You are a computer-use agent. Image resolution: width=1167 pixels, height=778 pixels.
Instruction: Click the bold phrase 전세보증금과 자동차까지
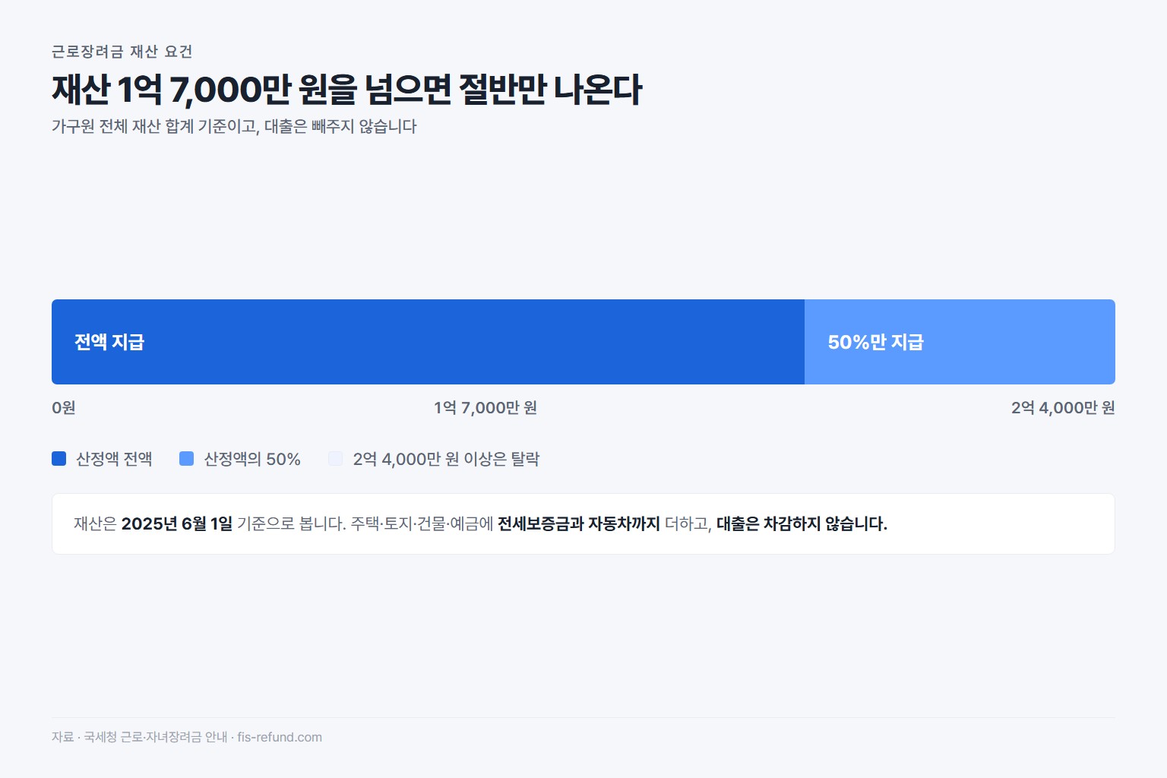(579, 523)
